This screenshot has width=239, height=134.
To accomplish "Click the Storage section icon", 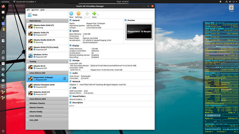I will pos(70,60).
